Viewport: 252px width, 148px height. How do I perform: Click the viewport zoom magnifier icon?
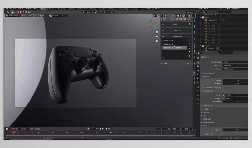[157, 32]
